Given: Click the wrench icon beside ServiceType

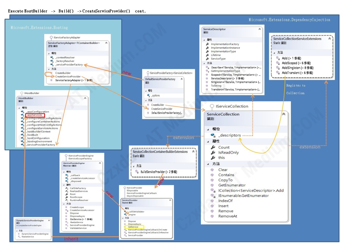Looking at the screenshot, I should tap(207, 59).
